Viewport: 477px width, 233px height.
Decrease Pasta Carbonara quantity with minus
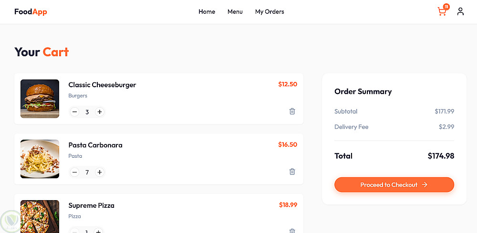click(74, 172)
